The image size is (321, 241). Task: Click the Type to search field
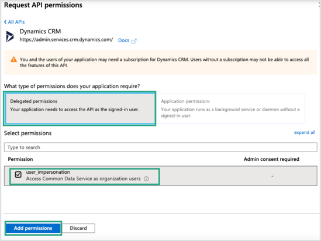(160, 147)
